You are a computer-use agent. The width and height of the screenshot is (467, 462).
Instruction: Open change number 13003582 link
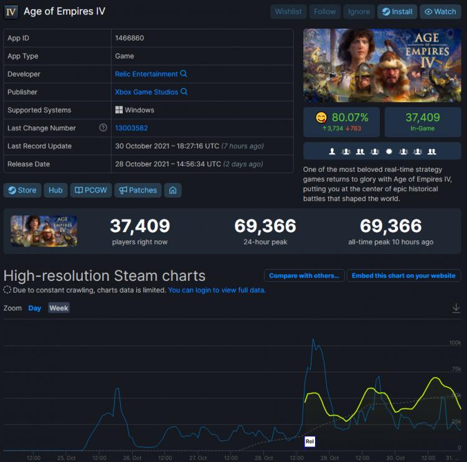pos(131,128)
